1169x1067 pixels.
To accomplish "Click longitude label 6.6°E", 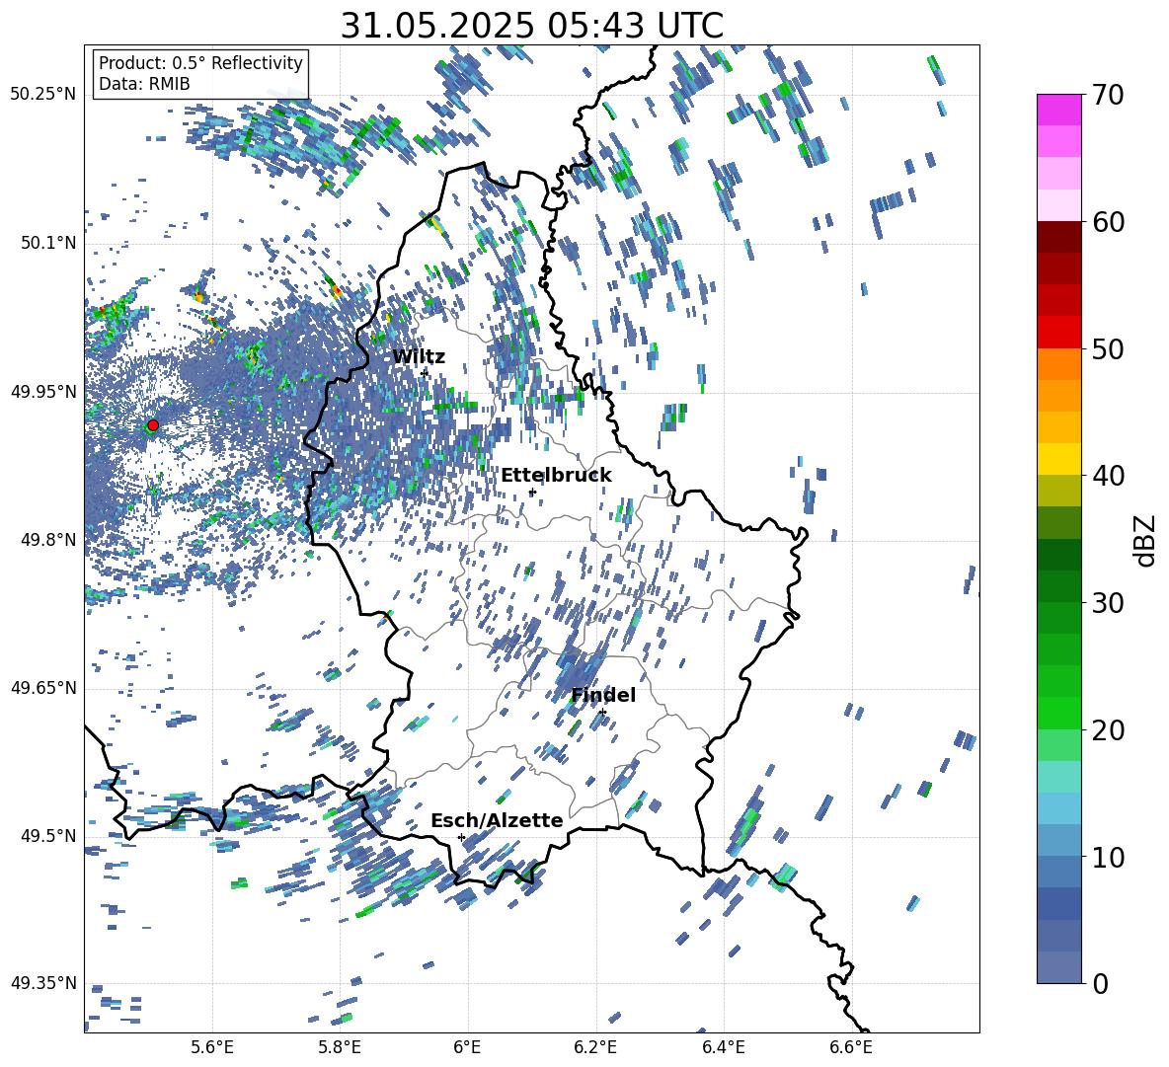I will click(851, 1047).
